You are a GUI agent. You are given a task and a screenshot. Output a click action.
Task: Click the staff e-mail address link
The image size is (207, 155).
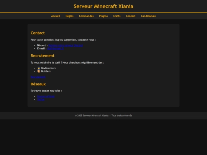click(56, 49)
